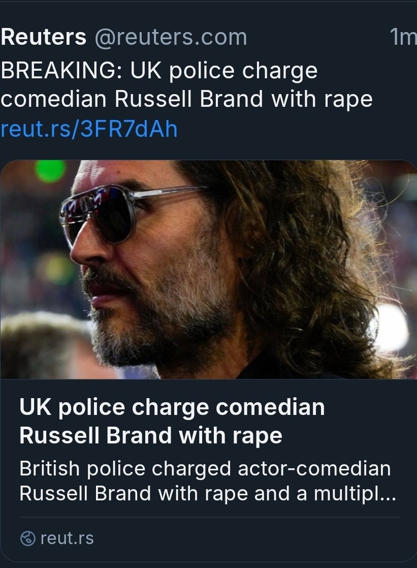Open the article preview photo

(x=208, y=270)
